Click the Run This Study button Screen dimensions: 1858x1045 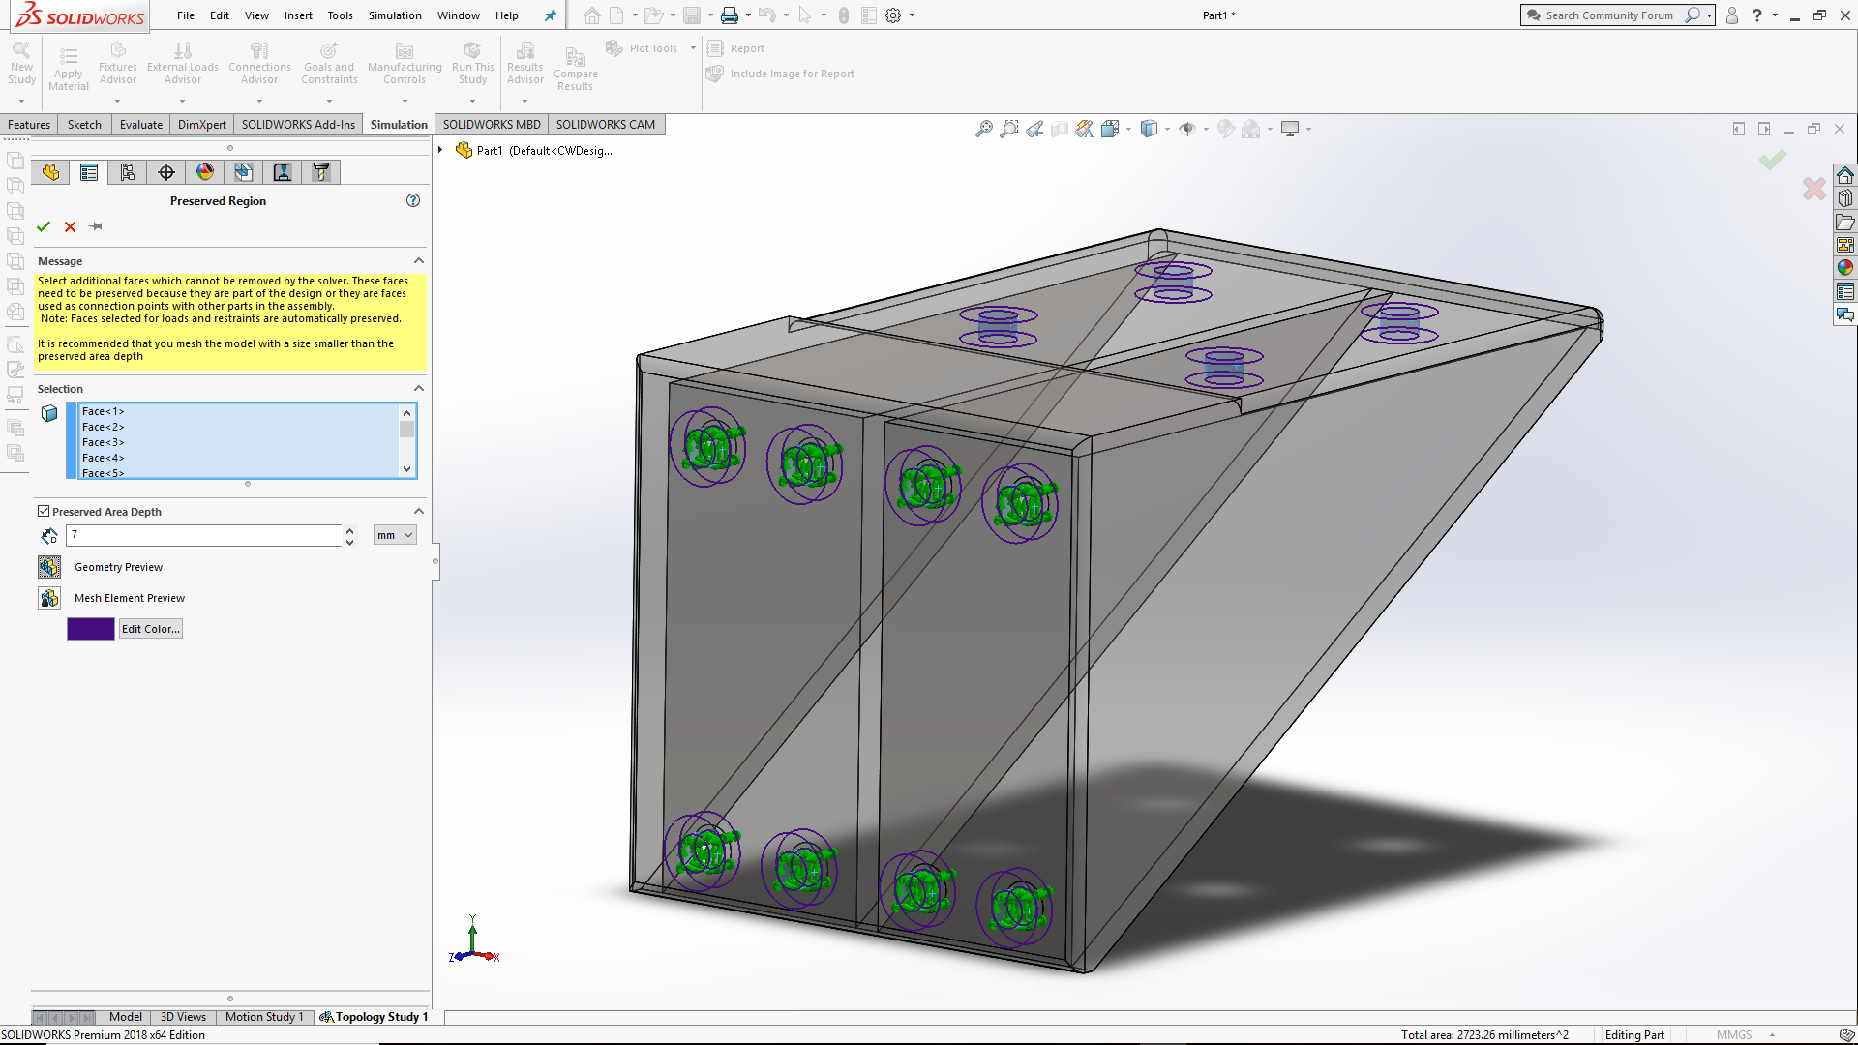pos(473,65)
